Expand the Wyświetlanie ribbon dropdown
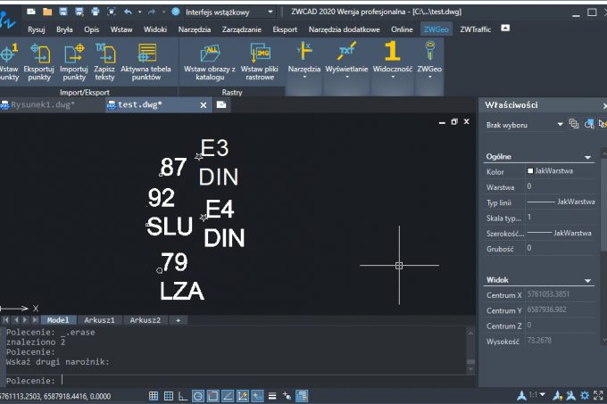The image size is (607, 404). [x=347, y=77]
